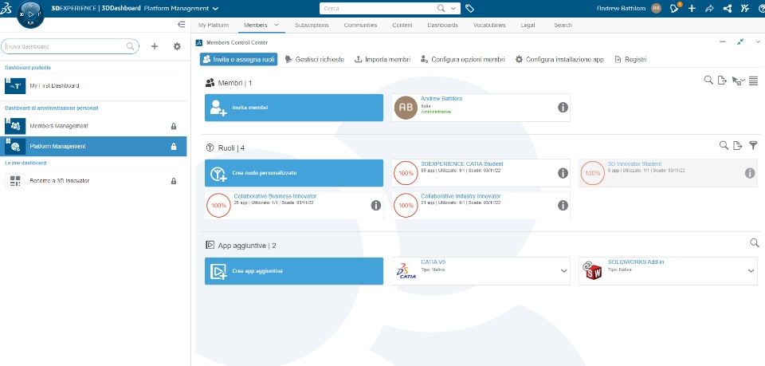Show info for Andrew Battiloro member
The width and height of the screenshot is (765, 366).
(x=563, y=108)
